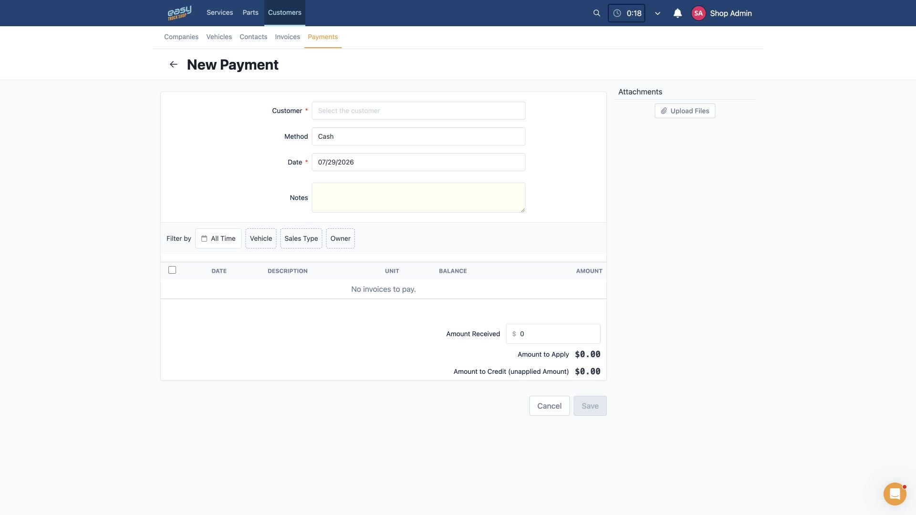The height and width of the screenshot is (515, 916).
Task: Go to the Companies tab
Action: point(181,37)
